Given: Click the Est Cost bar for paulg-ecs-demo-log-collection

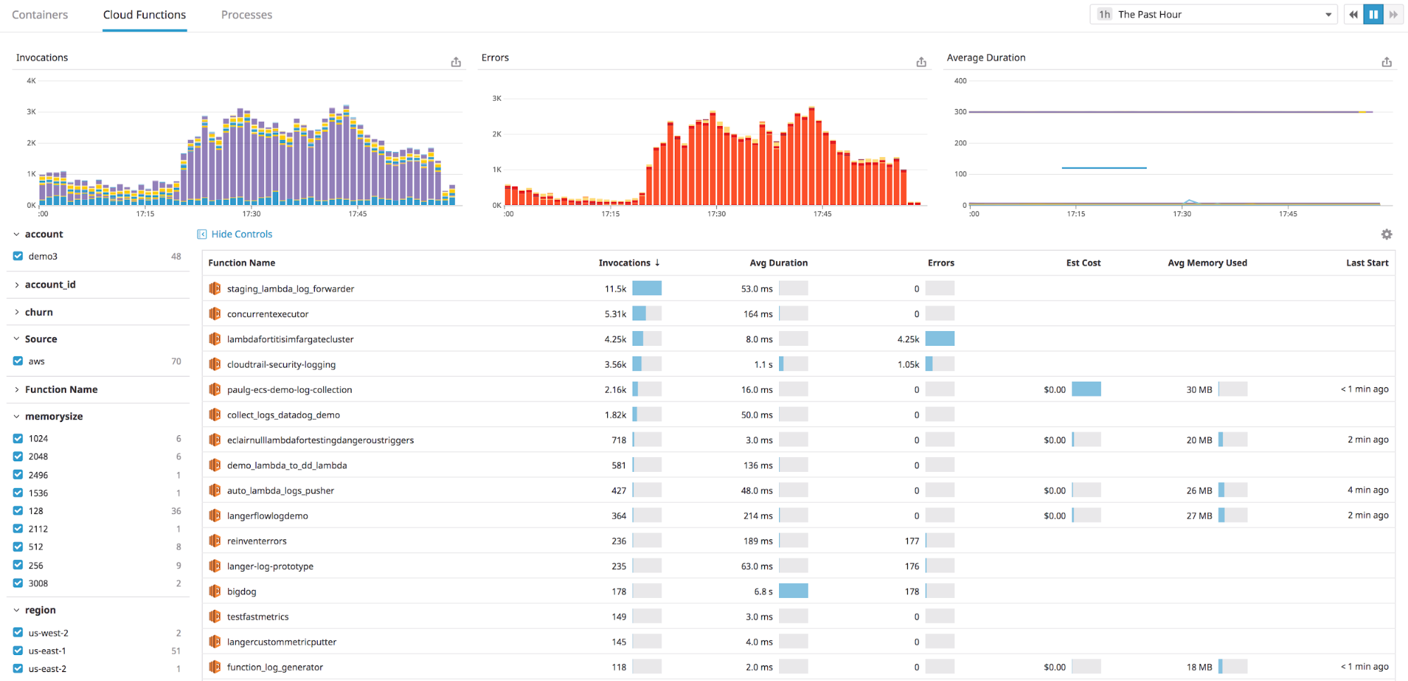Looking at the screenshot, I should pyautogui.click(x=1085, y=389).
